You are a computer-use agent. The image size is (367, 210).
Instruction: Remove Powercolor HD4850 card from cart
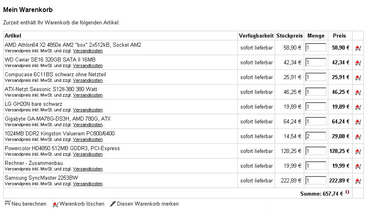(x=358, y=151)
